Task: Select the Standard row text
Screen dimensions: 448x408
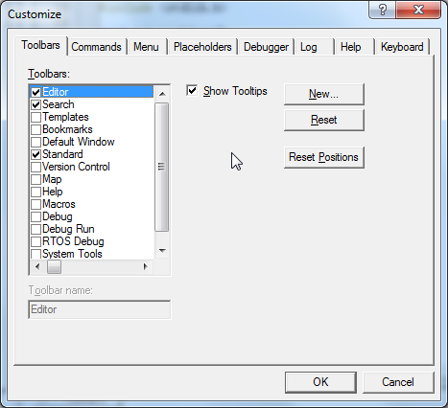Action: (62, 154)
